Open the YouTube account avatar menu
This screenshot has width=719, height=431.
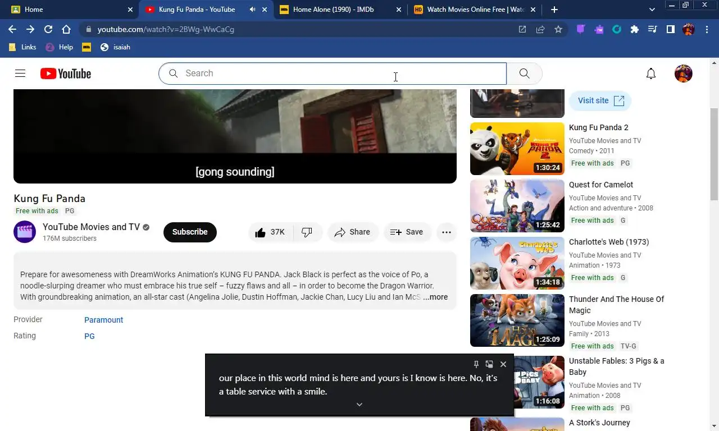pos(684,74)
